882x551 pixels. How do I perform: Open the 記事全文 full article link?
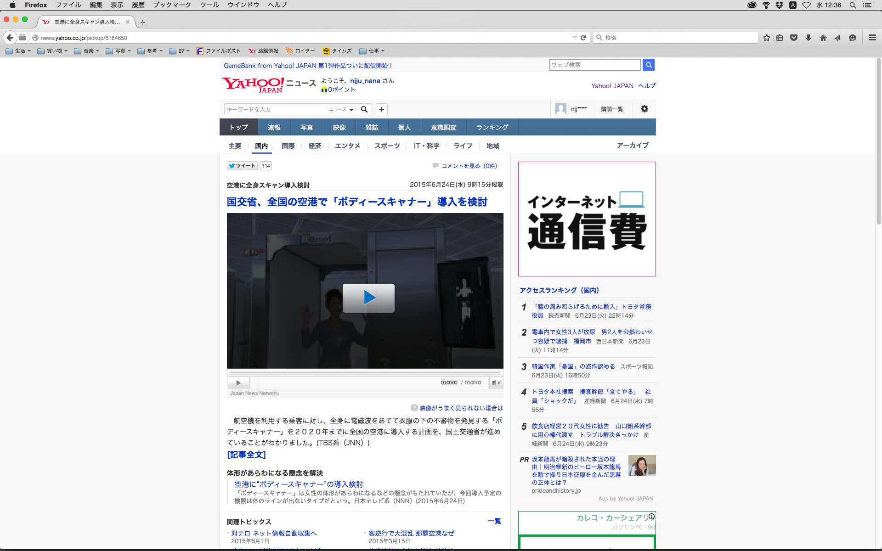246,455
